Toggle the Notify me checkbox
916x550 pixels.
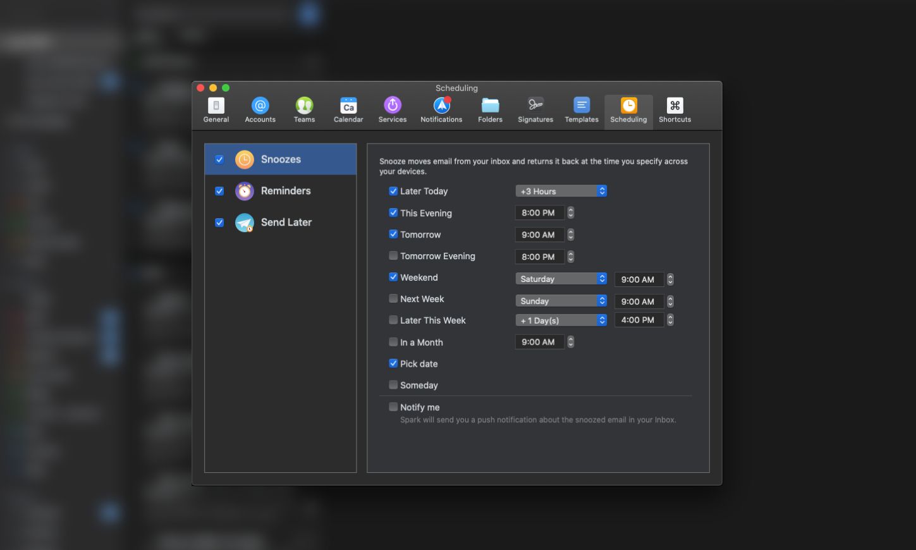[x=393, y=407]
